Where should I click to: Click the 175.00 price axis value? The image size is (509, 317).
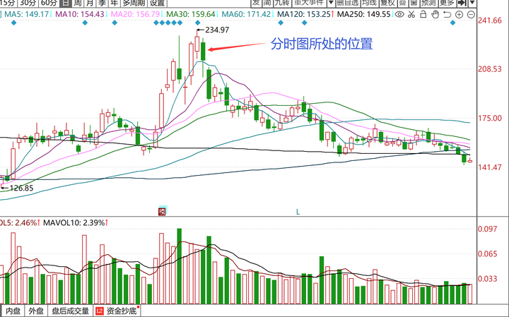[489, 119]
